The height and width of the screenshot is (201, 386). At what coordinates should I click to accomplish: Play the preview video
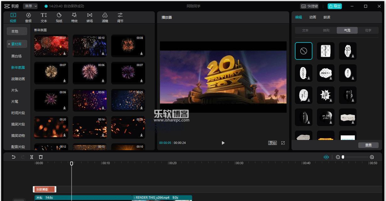(x=223, y=143)
